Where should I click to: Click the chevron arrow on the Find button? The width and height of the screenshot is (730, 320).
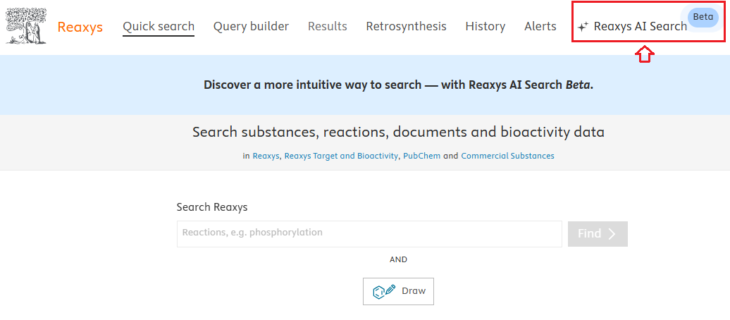[612, 234]
